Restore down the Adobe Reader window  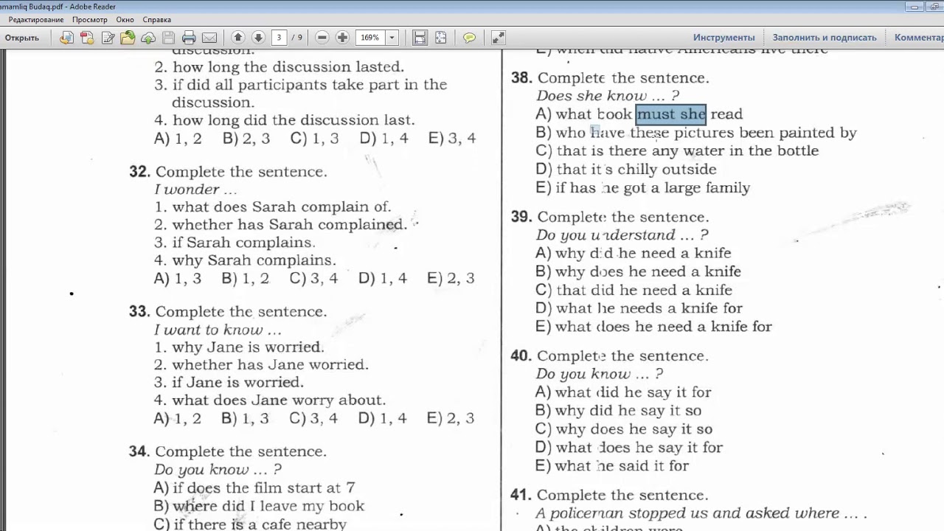click(934, 6)
